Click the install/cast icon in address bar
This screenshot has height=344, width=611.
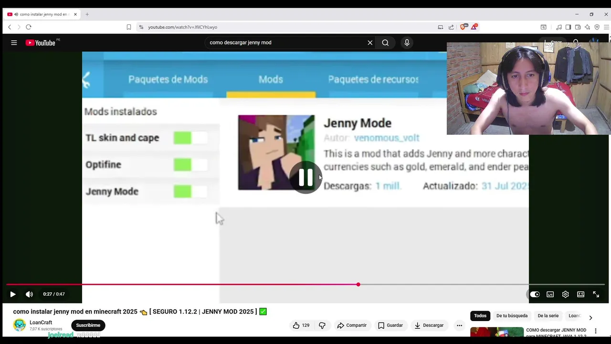pos(441,27)
